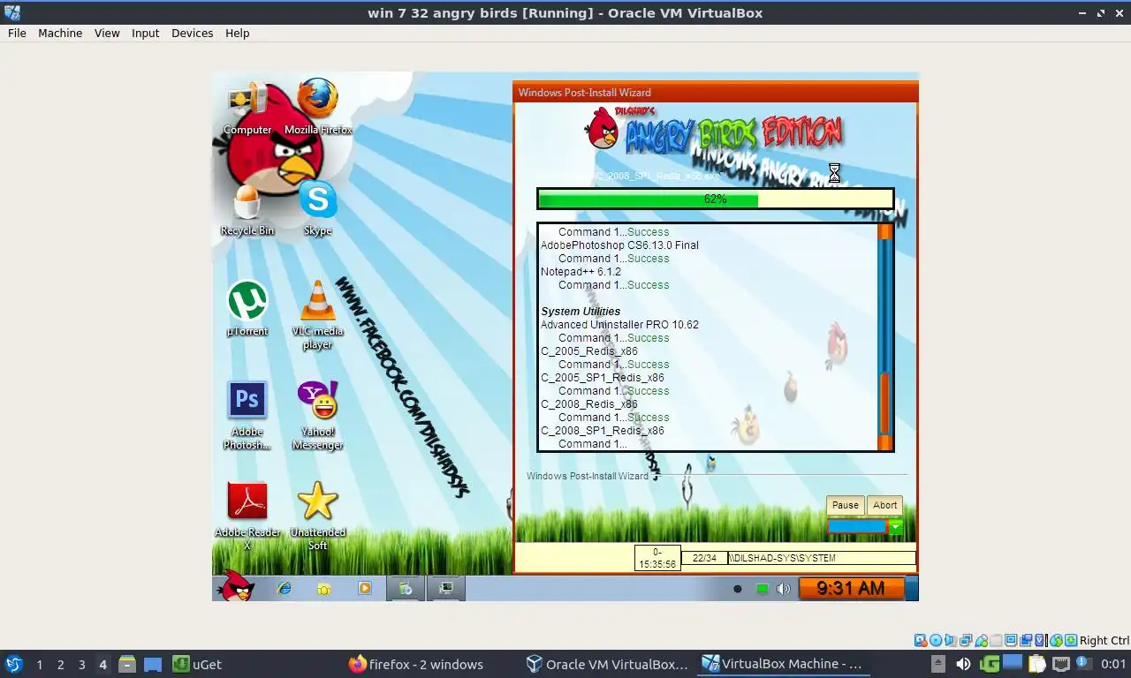Screen dimensions: 1131x678
Task: Open uGet from the host taskbar
Action: pyautogui.click(x=196, y=664)
